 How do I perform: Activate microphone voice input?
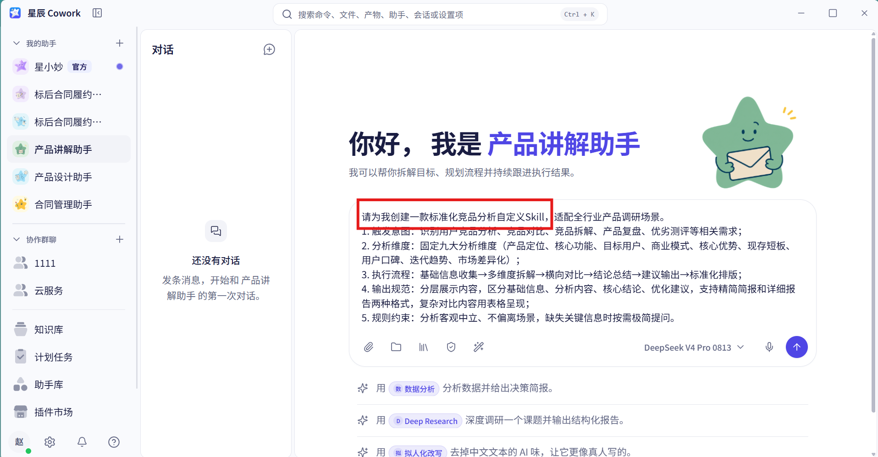[769, 347]
